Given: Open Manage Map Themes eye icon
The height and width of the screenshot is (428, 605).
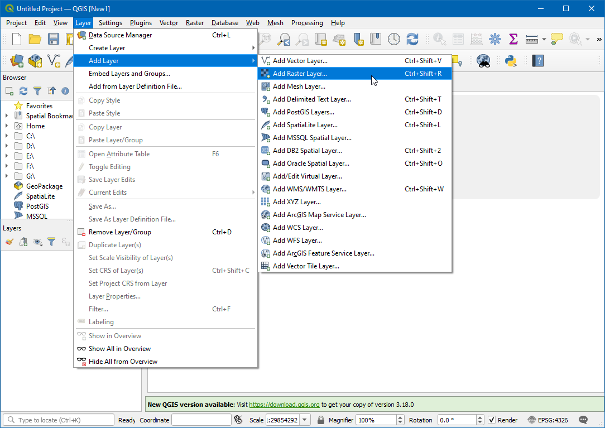Looking at the screenshot, I should pyautogui.click(x=37, y=242).
